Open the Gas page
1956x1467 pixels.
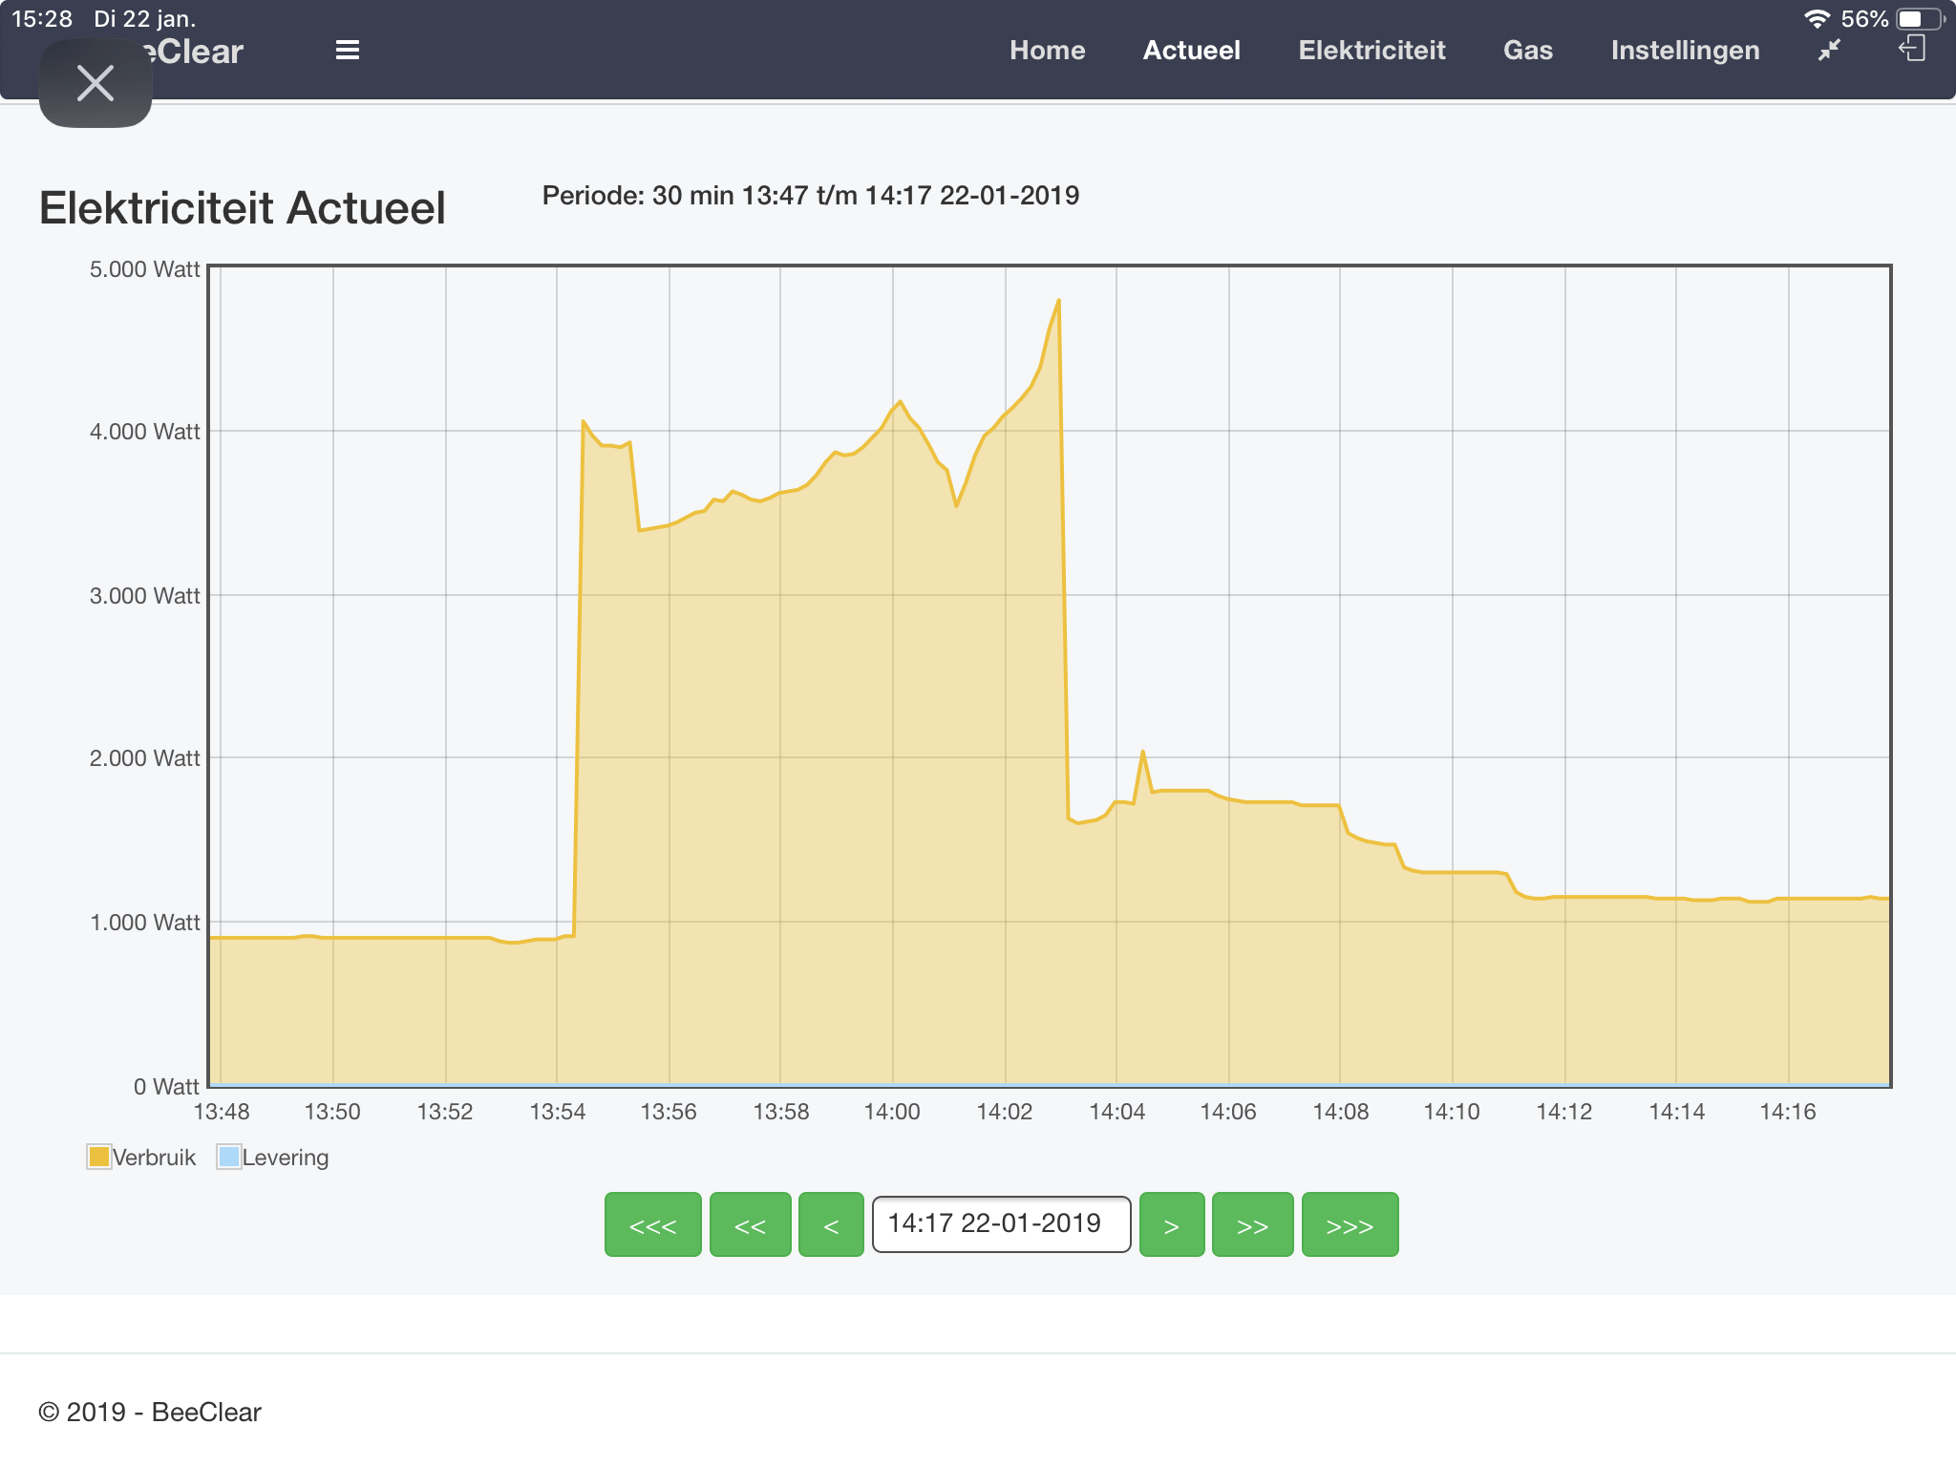1527,51
